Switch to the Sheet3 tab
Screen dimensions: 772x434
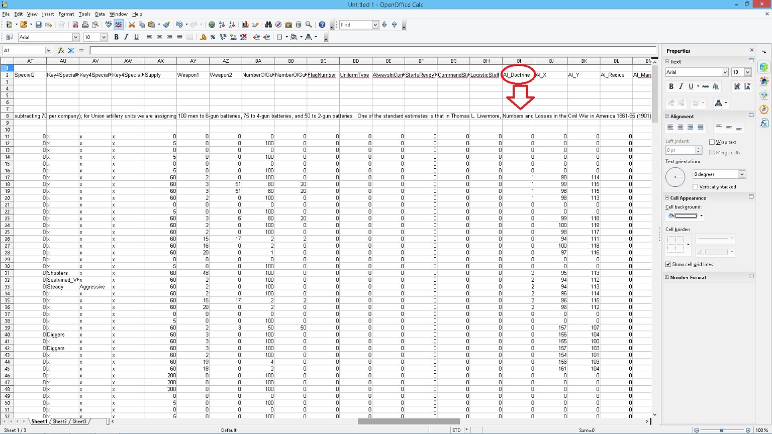tap(79, 421)
